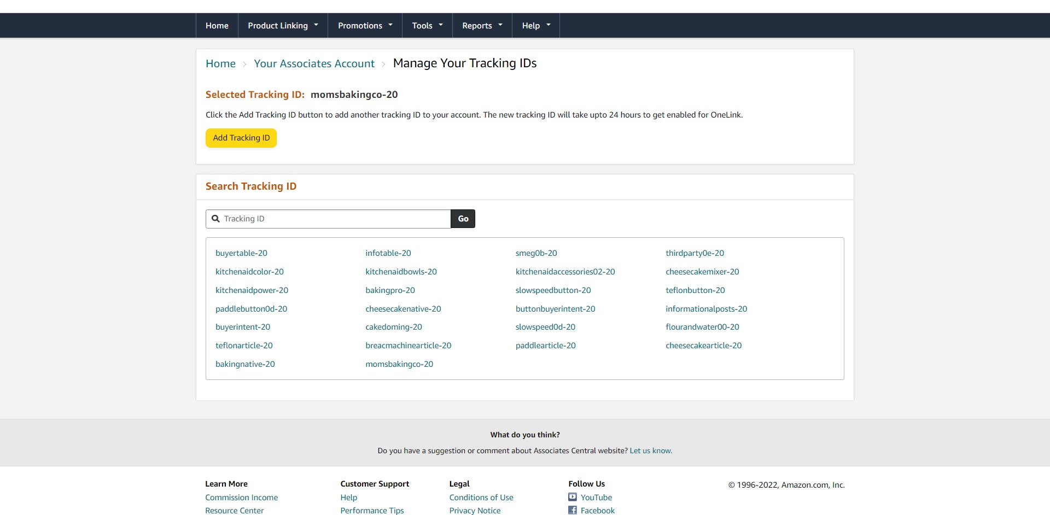Open the Promotions menu

click(365, 26)
